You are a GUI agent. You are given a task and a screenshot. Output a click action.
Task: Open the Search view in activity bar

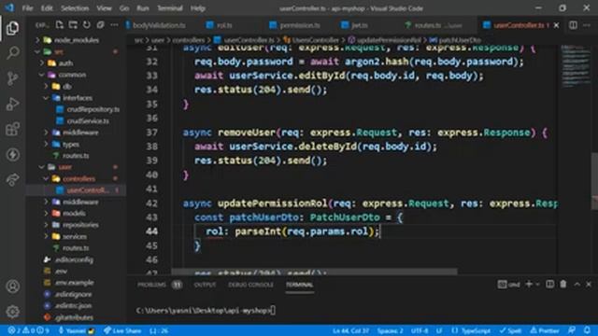coord(12,52)
